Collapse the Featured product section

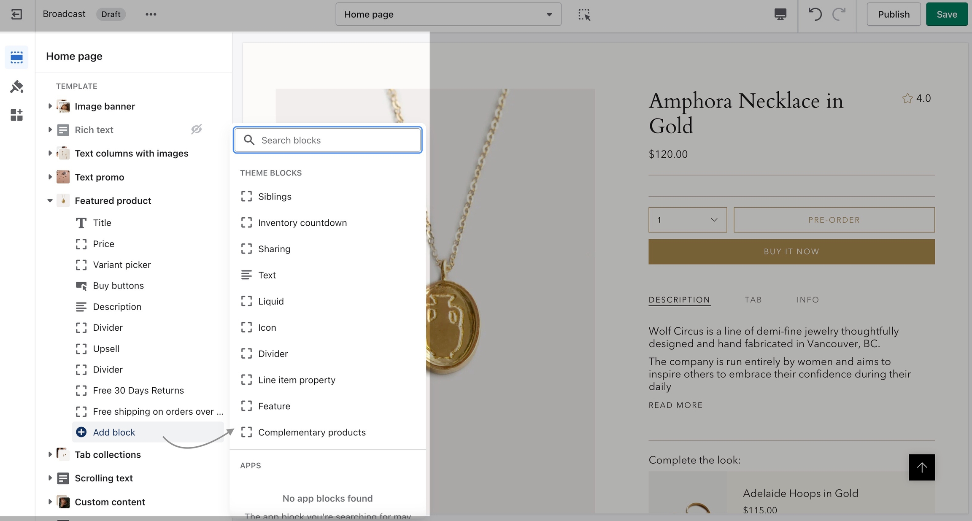tap(50, 201)
